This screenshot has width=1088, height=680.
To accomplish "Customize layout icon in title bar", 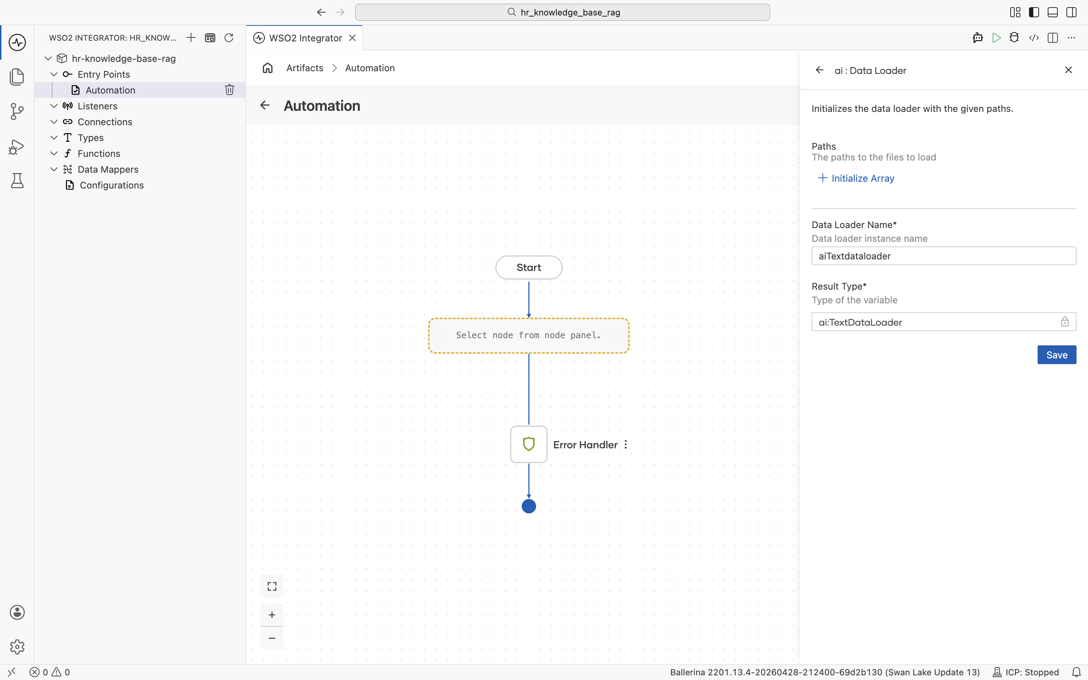I will click(x=1015, y=12).
